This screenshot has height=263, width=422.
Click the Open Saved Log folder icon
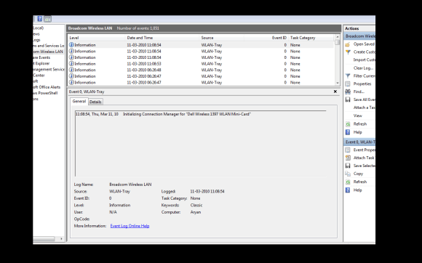click(348, 44)
